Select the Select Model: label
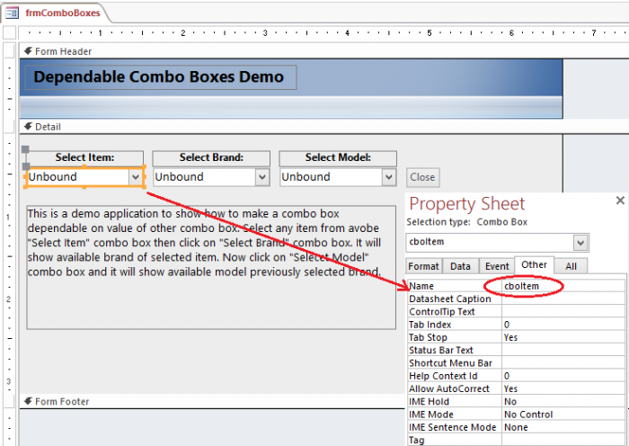The image size is (629, 446). pos(338,157)
